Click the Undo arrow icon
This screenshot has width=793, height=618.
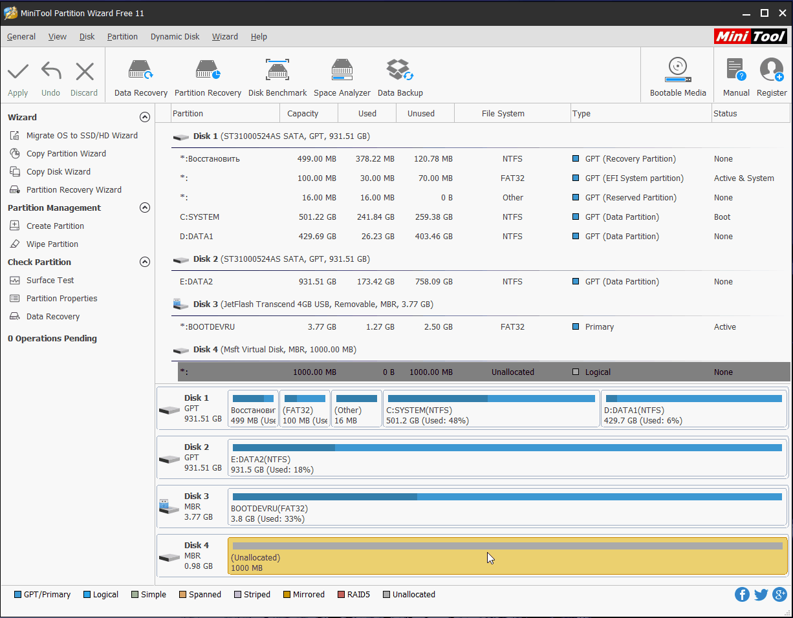(51, 71)
